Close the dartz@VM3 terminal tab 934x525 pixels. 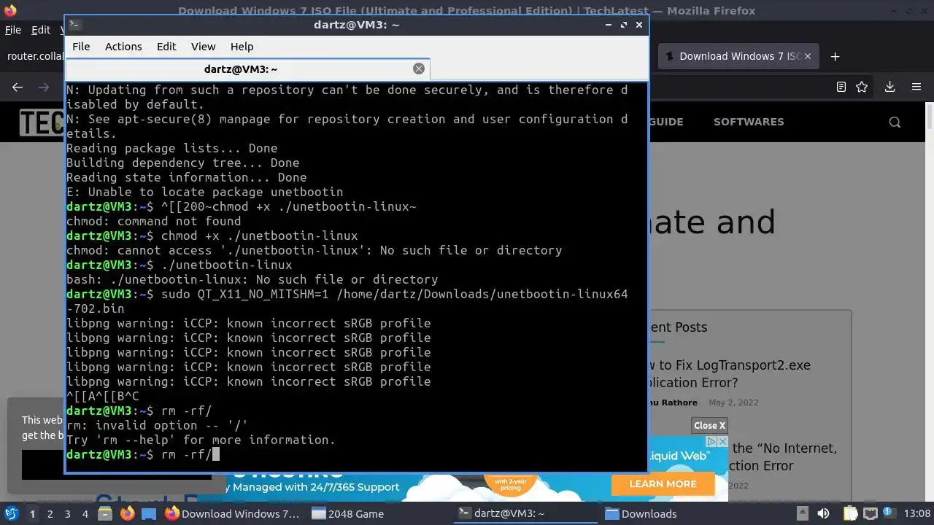419,69
